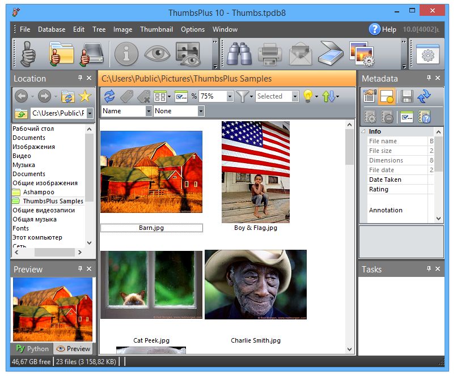Click the binoculars find icon
This screenshot has width=457, height=380.
coord(239,55)
